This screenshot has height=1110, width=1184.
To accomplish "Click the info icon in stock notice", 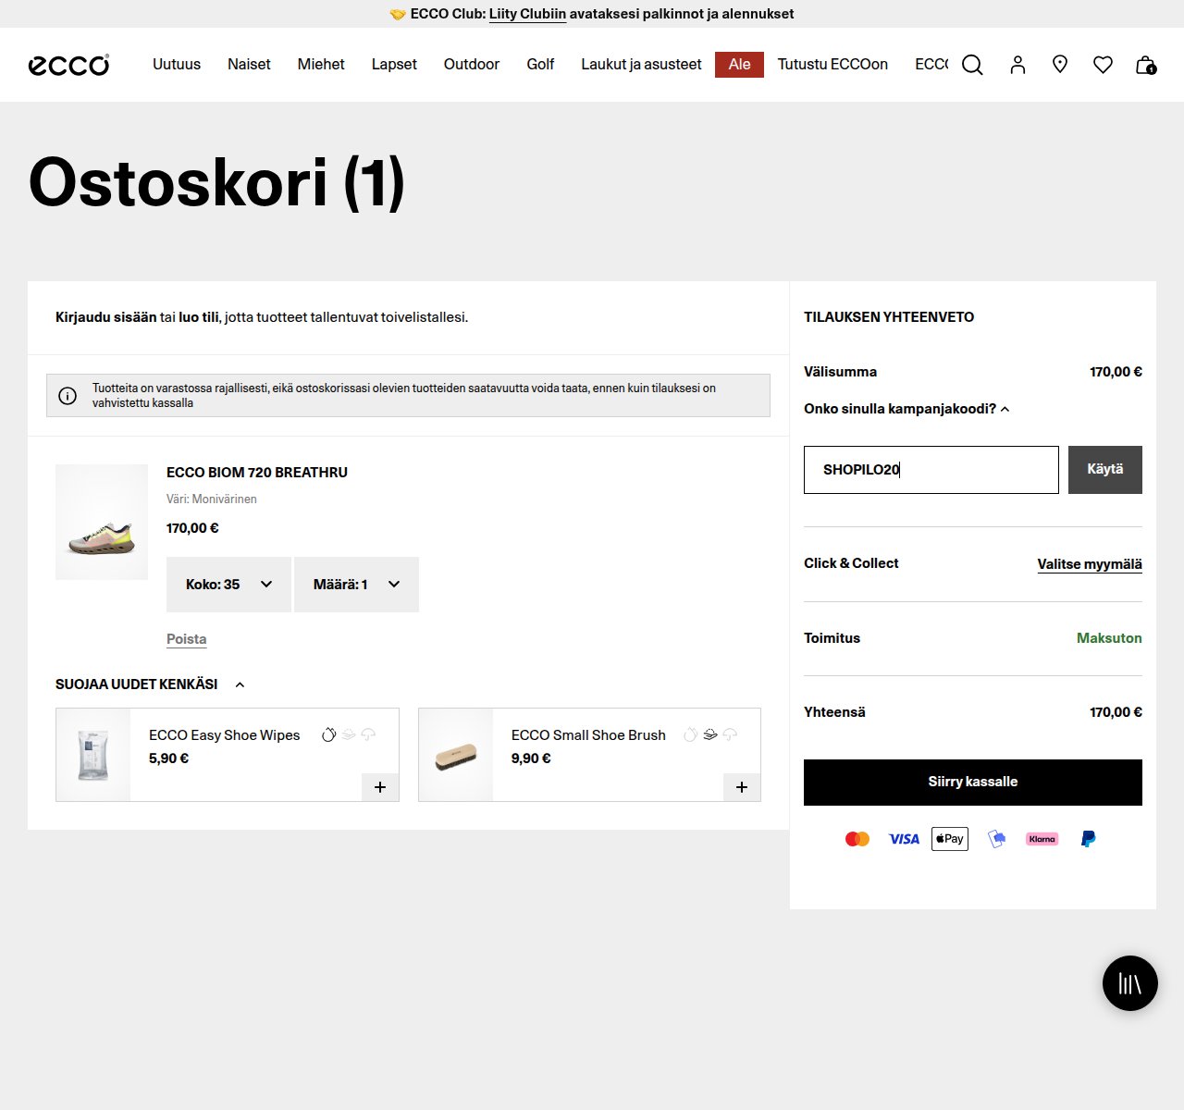I will coord(68,396).
